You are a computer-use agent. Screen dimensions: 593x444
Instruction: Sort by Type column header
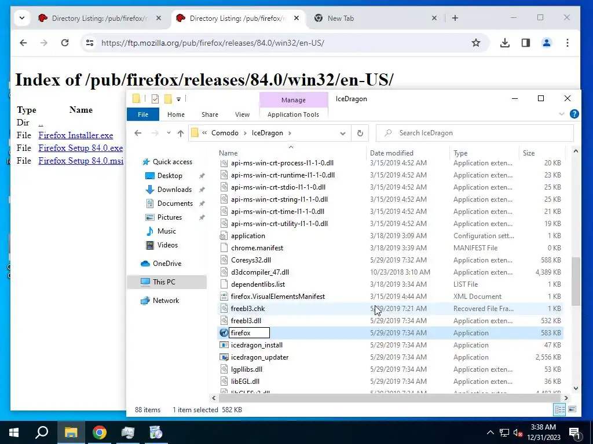tap(460, 153)
